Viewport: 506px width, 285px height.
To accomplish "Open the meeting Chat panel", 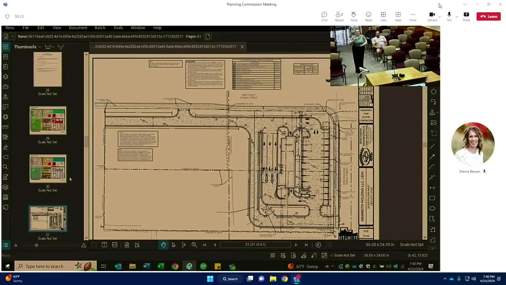I will pyautogui.click(x=324, y=16).
